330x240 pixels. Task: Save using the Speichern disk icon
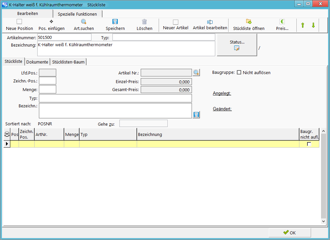point(115,22)
